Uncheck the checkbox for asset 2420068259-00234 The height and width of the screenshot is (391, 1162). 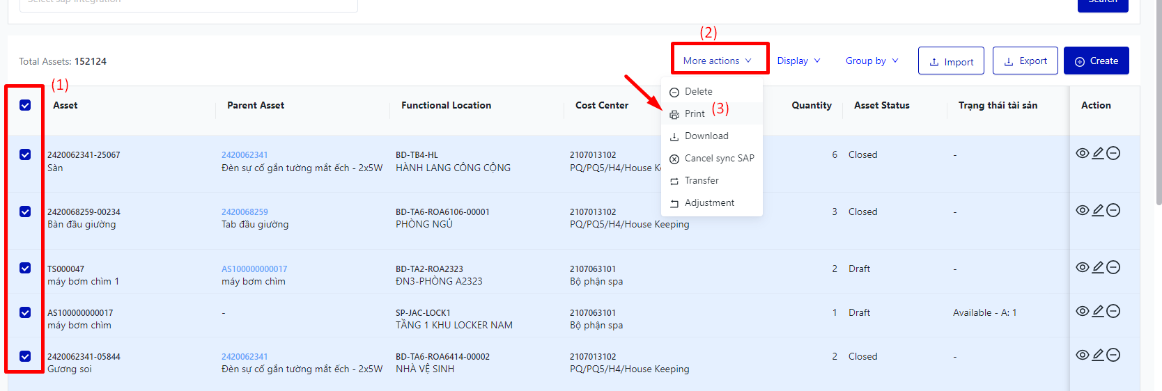click(25, 212)
